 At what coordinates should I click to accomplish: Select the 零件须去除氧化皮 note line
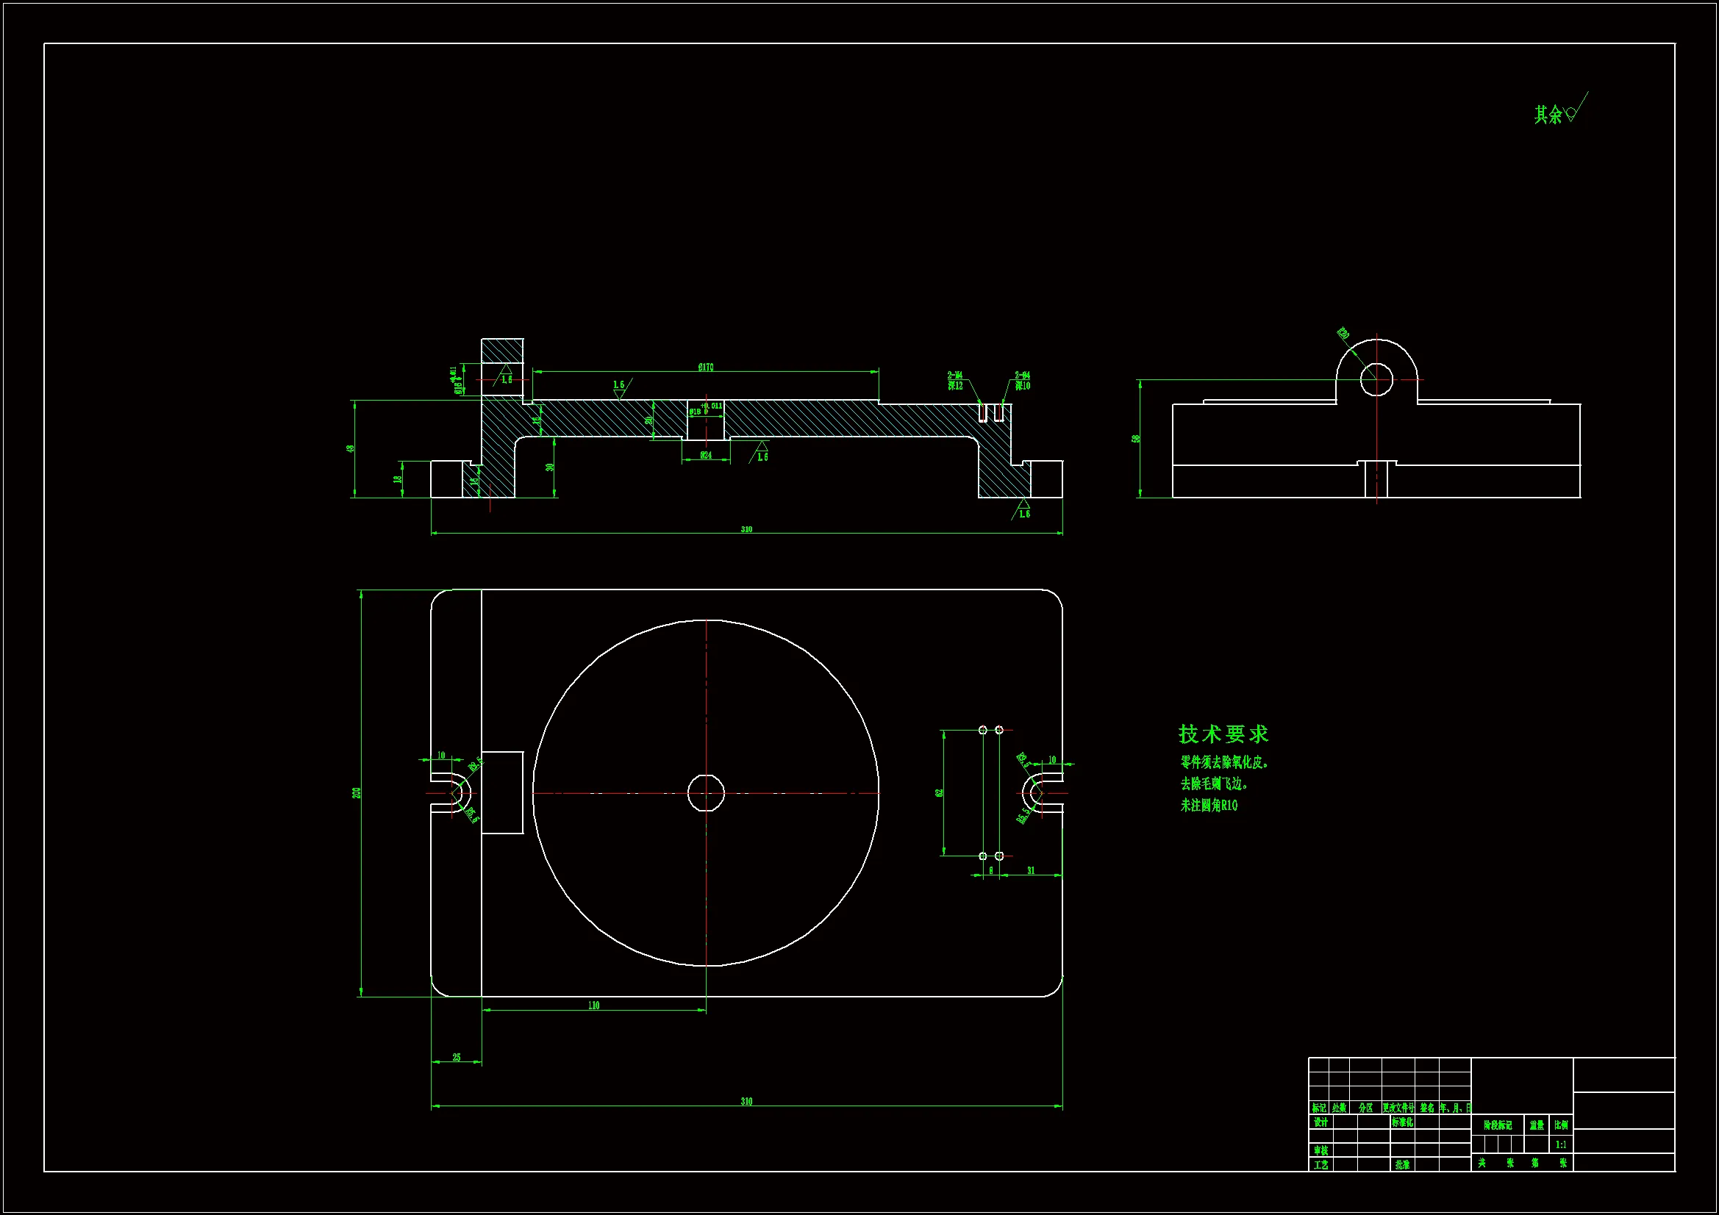pos(1224,763)
